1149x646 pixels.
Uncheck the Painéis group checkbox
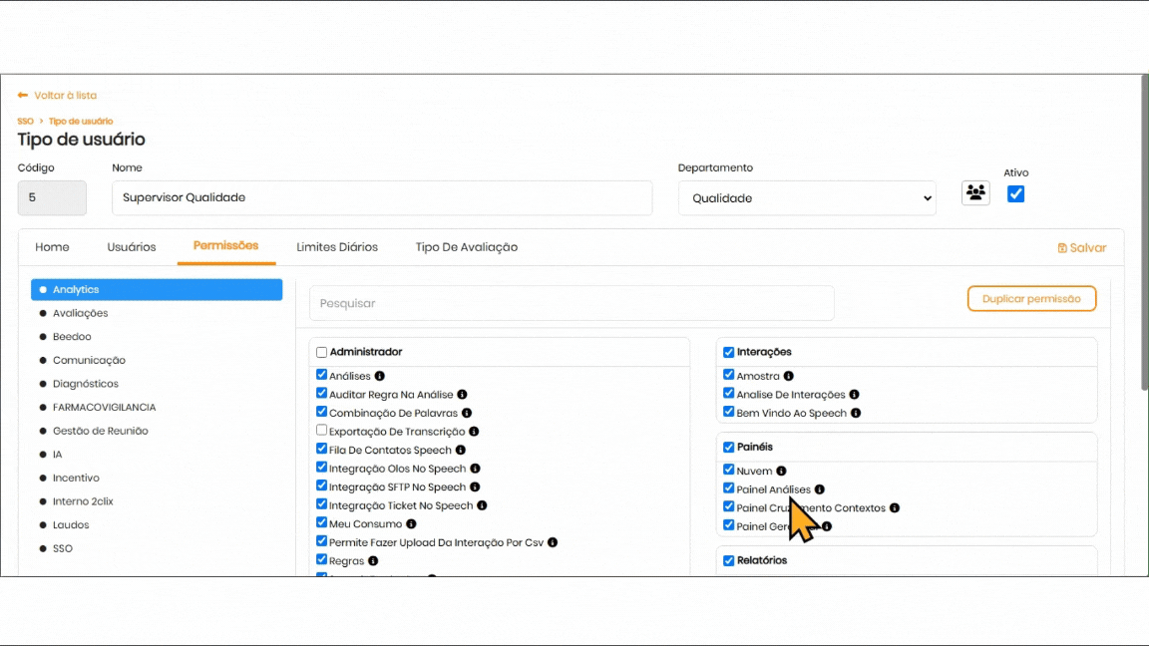[729, 447]
